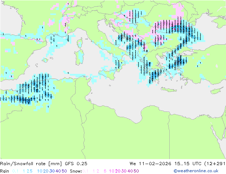Screen dimensions: 226x174
Task: Select the rain legend value 0.1
Action: pos(15,171)
